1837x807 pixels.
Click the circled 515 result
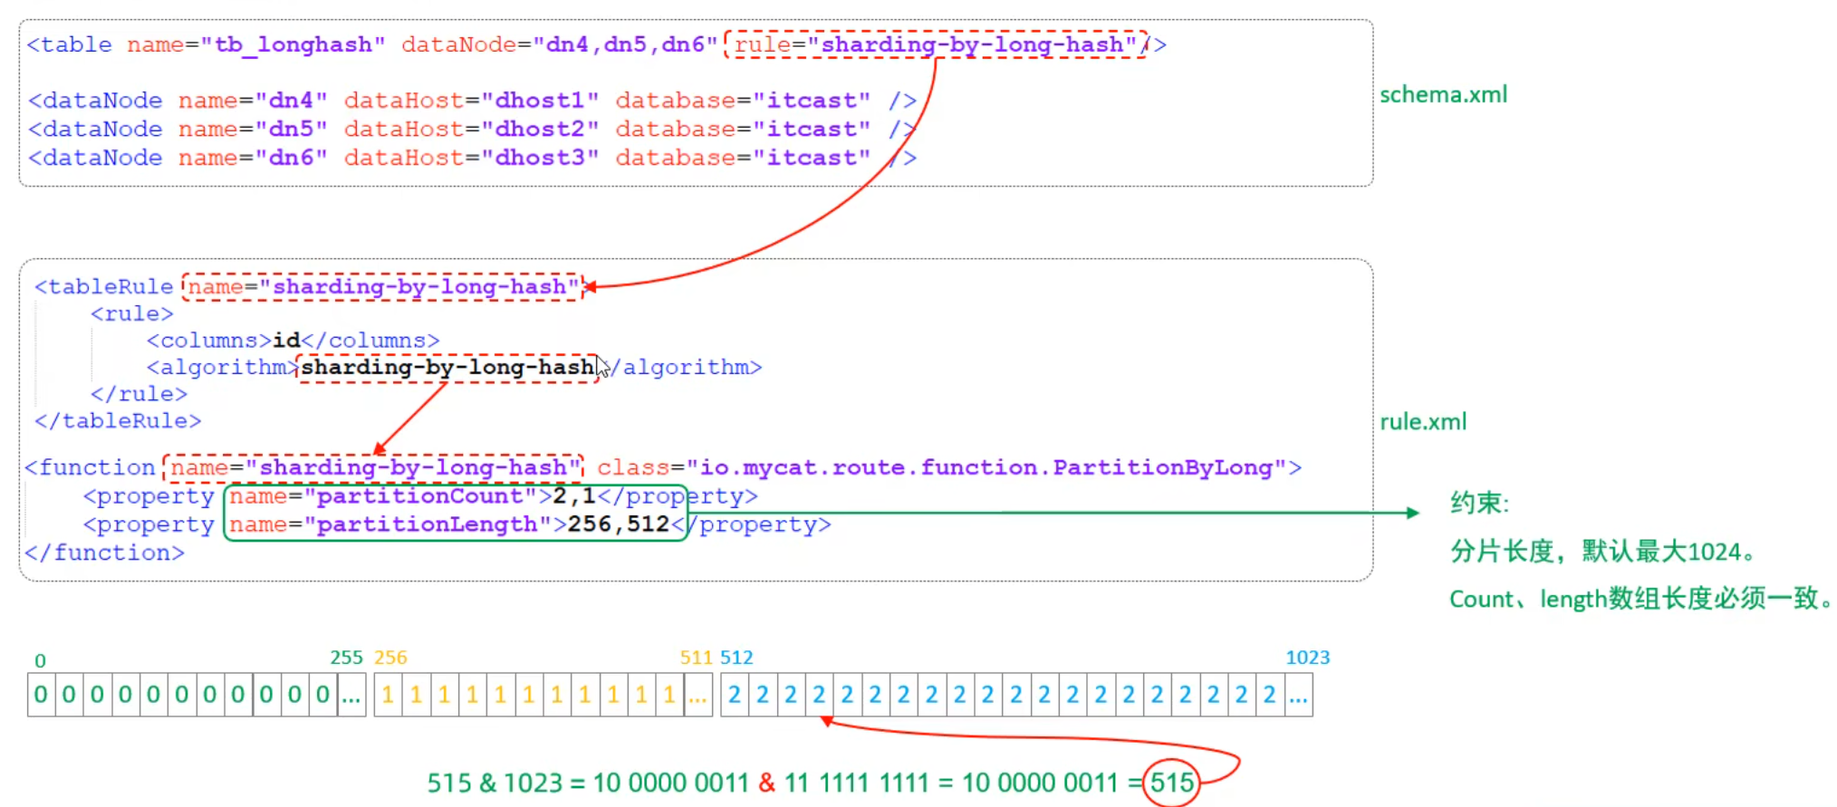tap(1171, 783)
